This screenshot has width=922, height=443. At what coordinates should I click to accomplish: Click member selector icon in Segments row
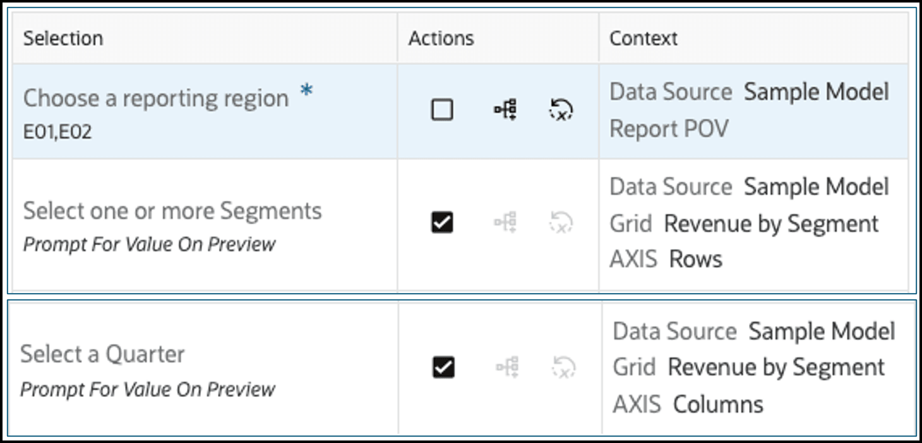pos(505,222)
